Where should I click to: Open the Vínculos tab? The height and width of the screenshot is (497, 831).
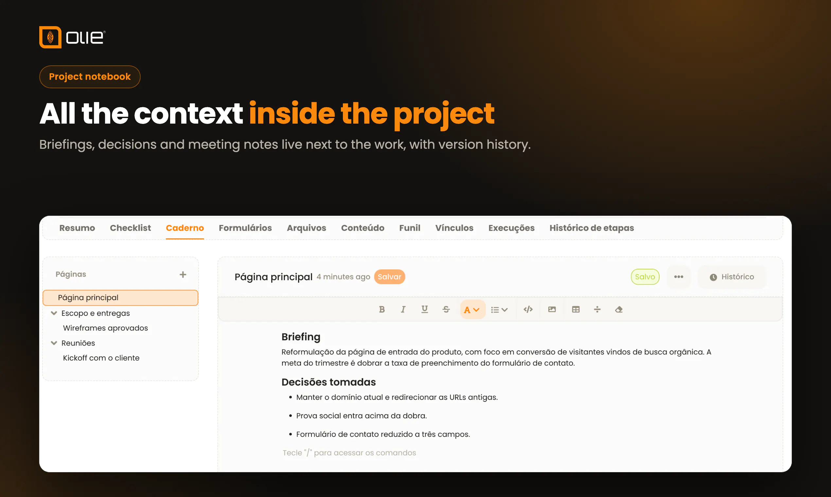click(454, 228)
